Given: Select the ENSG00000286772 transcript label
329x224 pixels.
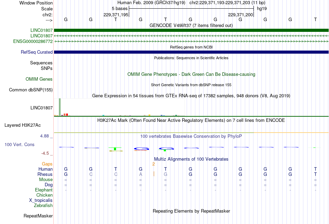Looking at the screenshot, I should click(x=33, y=41).
